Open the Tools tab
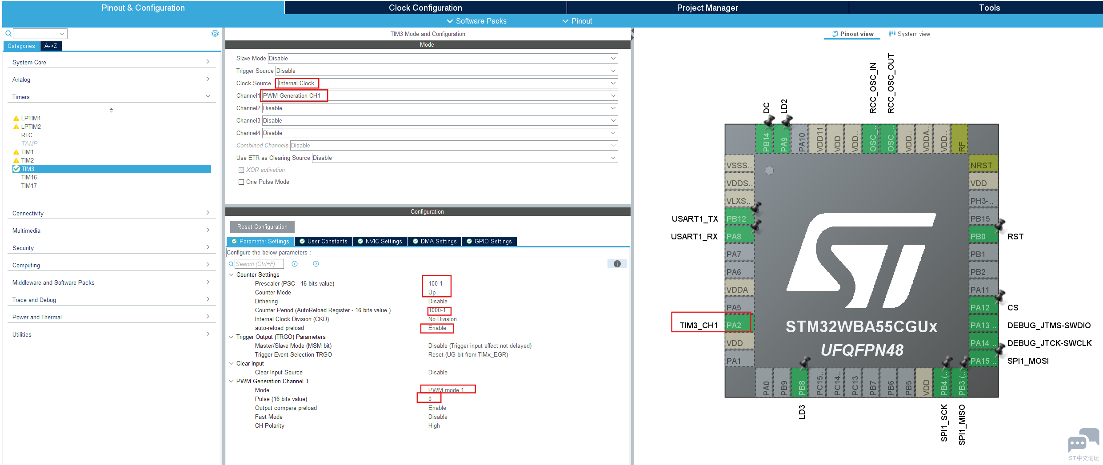1103x465 pixels. [x=976, y=8]
